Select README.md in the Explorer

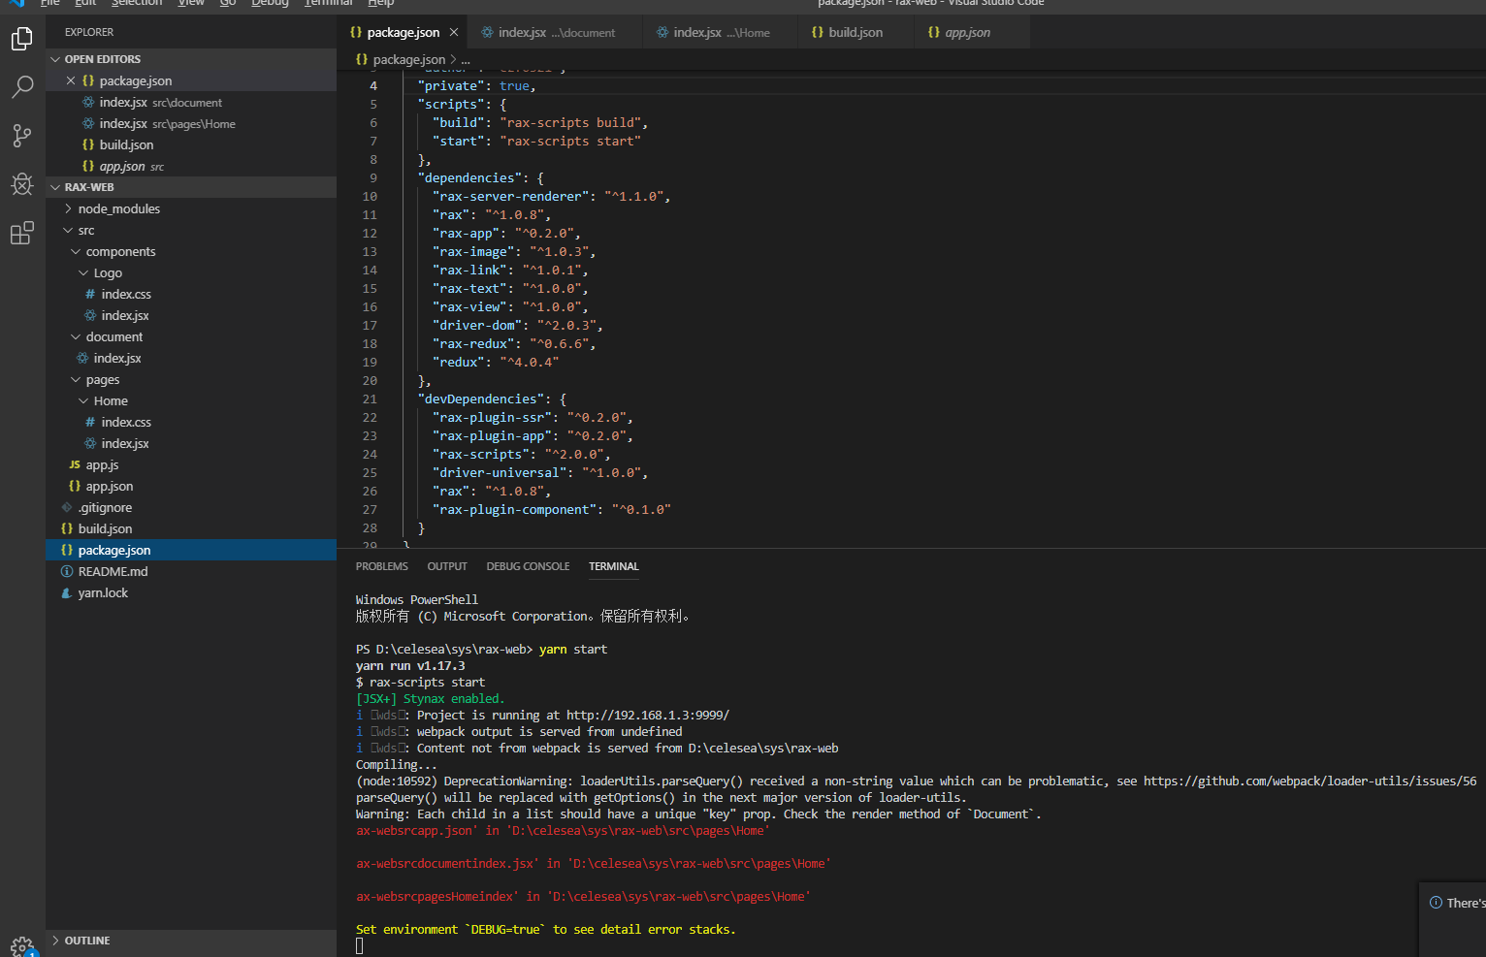(113, 571)
